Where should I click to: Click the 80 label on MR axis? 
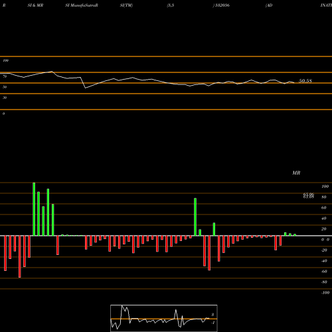click(x=324, y=197)
